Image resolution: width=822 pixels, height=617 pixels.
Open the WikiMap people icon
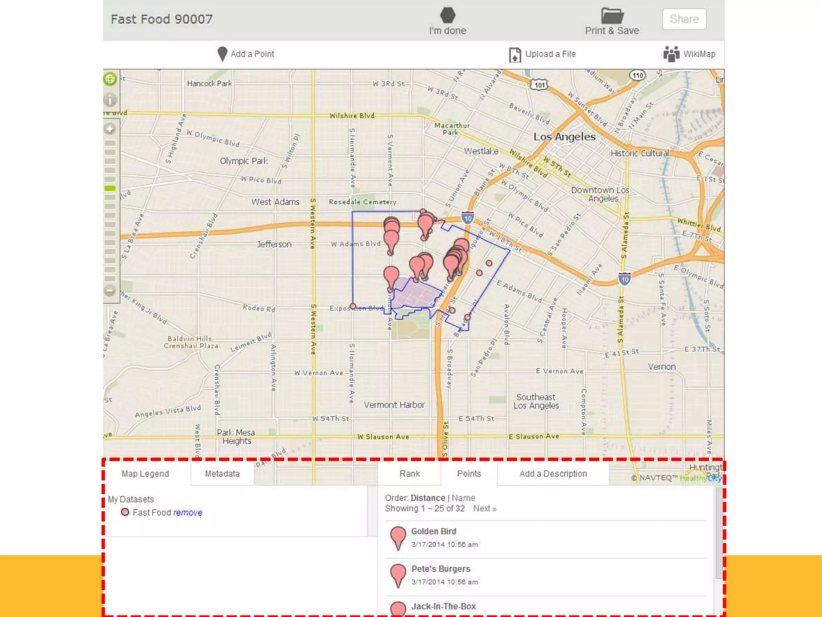pyautogui.click(x=671, y=54)
